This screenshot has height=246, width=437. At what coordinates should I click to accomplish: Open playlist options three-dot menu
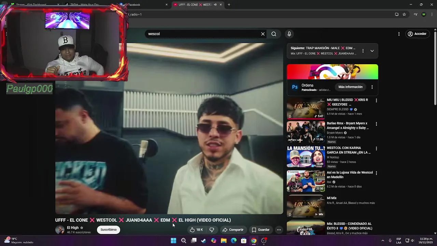click(x=363, y=51)
